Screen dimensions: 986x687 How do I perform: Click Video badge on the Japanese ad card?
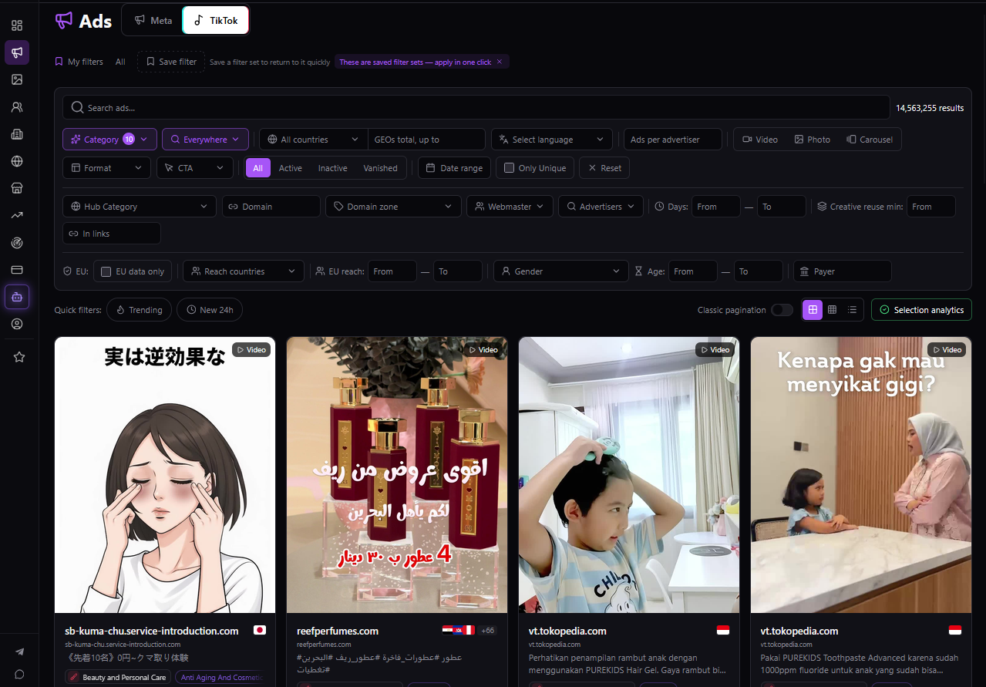pos(251,350)
